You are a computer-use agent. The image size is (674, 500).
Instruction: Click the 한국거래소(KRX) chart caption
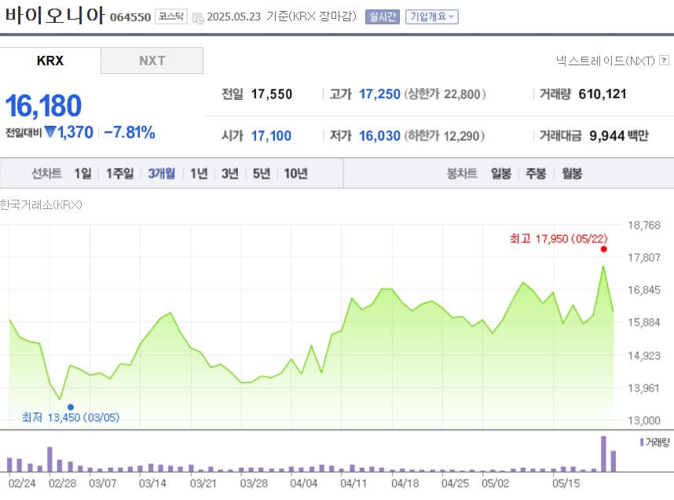[x=41, y=204]
